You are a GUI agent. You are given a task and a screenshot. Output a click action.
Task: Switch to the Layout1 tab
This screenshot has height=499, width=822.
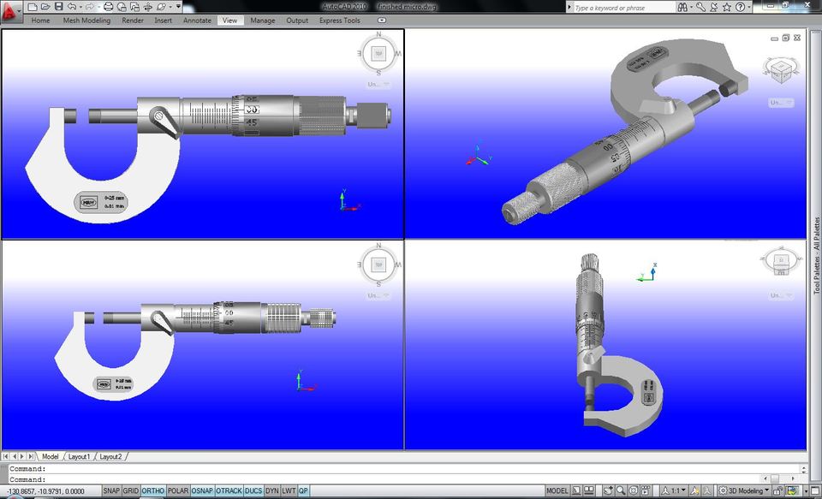[x=79, y=456]
